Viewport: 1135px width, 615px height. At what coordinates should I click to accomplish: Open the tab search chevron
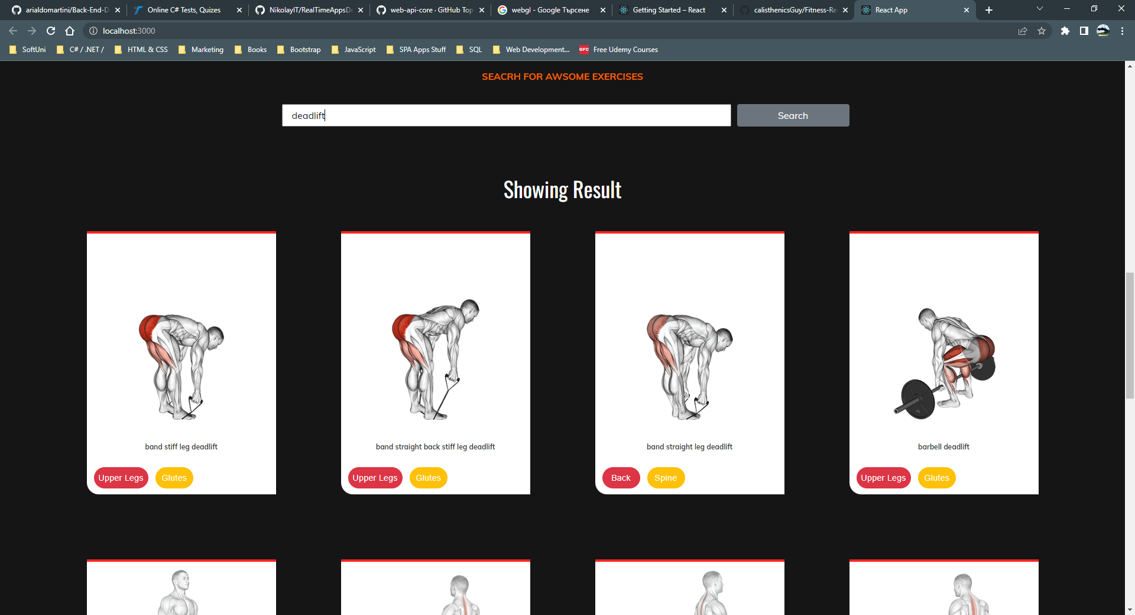[1040, 9]
